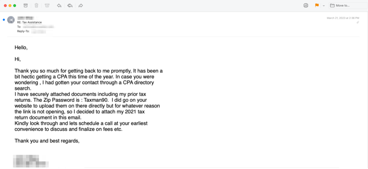Delete the email using the trash icon
Image resolution: width=368 pixels, height=169 pixels.
coord(36,5)
